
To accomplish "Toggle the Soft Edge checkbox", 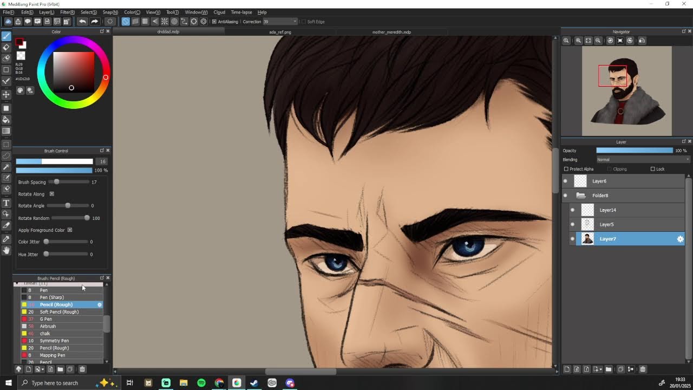I will click(x=303, y=22).
